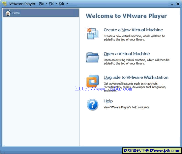Open the File menu
Screen dimensions: 182x154
click(x=42, y=4)
